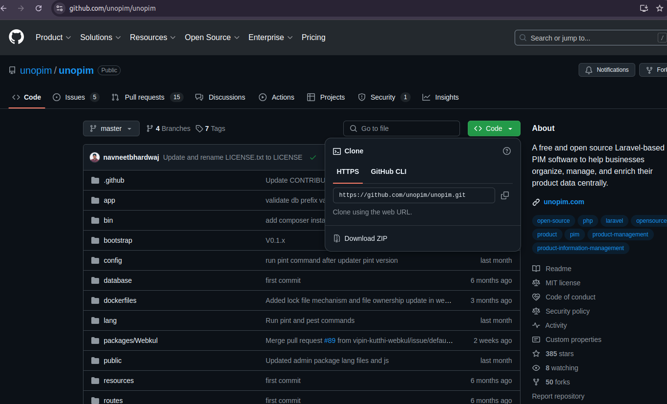This screenshot has height=404, width=667.
Task: Click the book icon beside Readme
Action: (536, 269)
